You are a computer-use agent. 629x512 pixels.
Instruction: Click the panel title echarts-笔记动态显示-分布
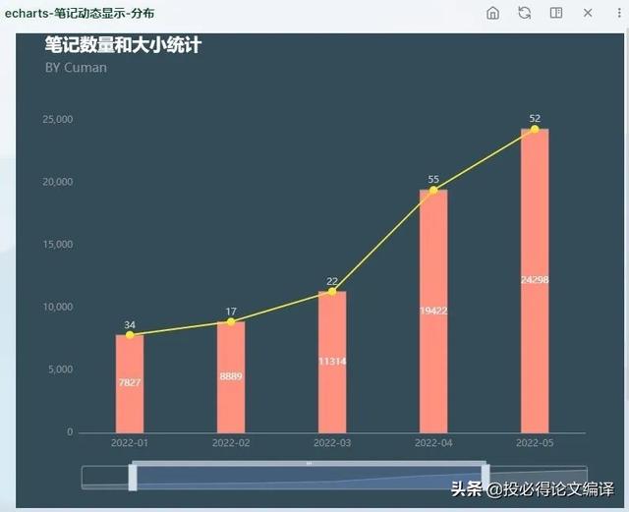coord(80,13)
